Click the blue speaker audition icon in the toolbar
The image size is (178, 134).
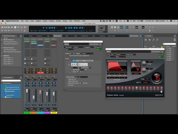click(x=122, y=27)
